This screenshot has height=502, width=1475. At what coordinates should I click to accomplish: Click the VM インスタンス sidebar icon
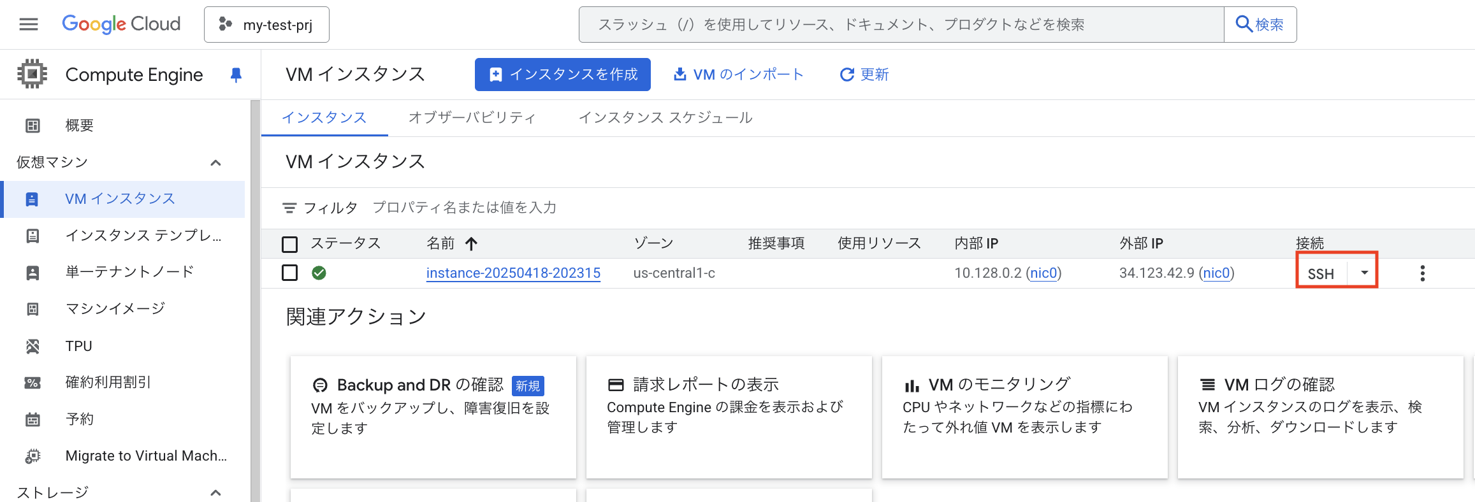coord(32,199)
